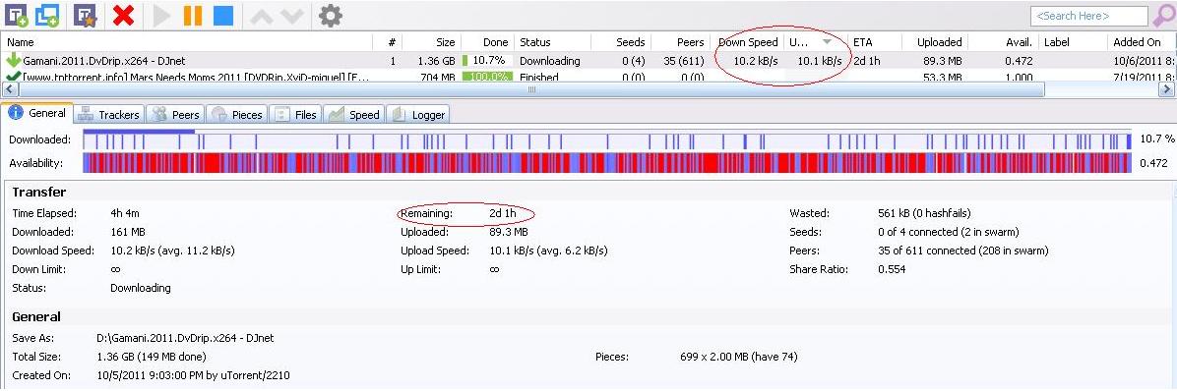Viewport: 1177px width, 391px height.
Task: Click Total Size value 1.36 GB (149 MB done)
Action: pyautogui.click(x=152, y=357)
